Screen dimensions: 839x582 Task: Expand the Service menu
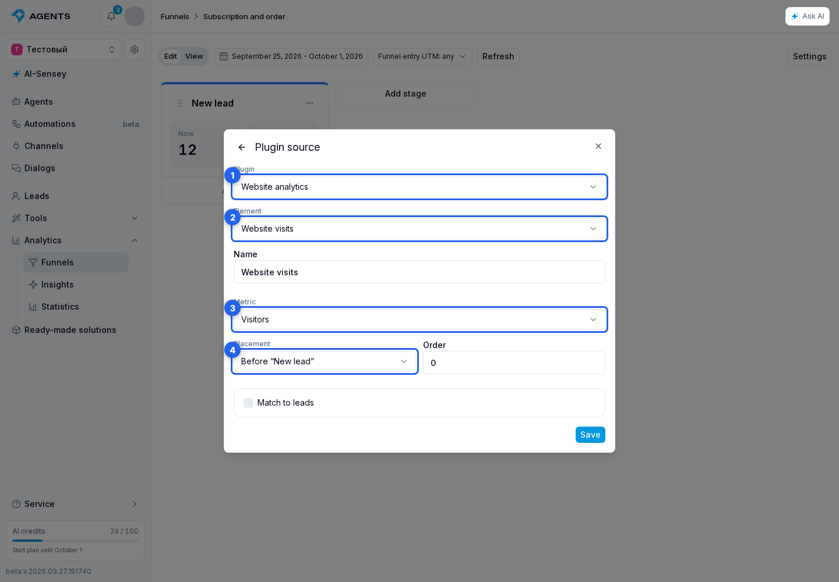[x=76, y=504]
